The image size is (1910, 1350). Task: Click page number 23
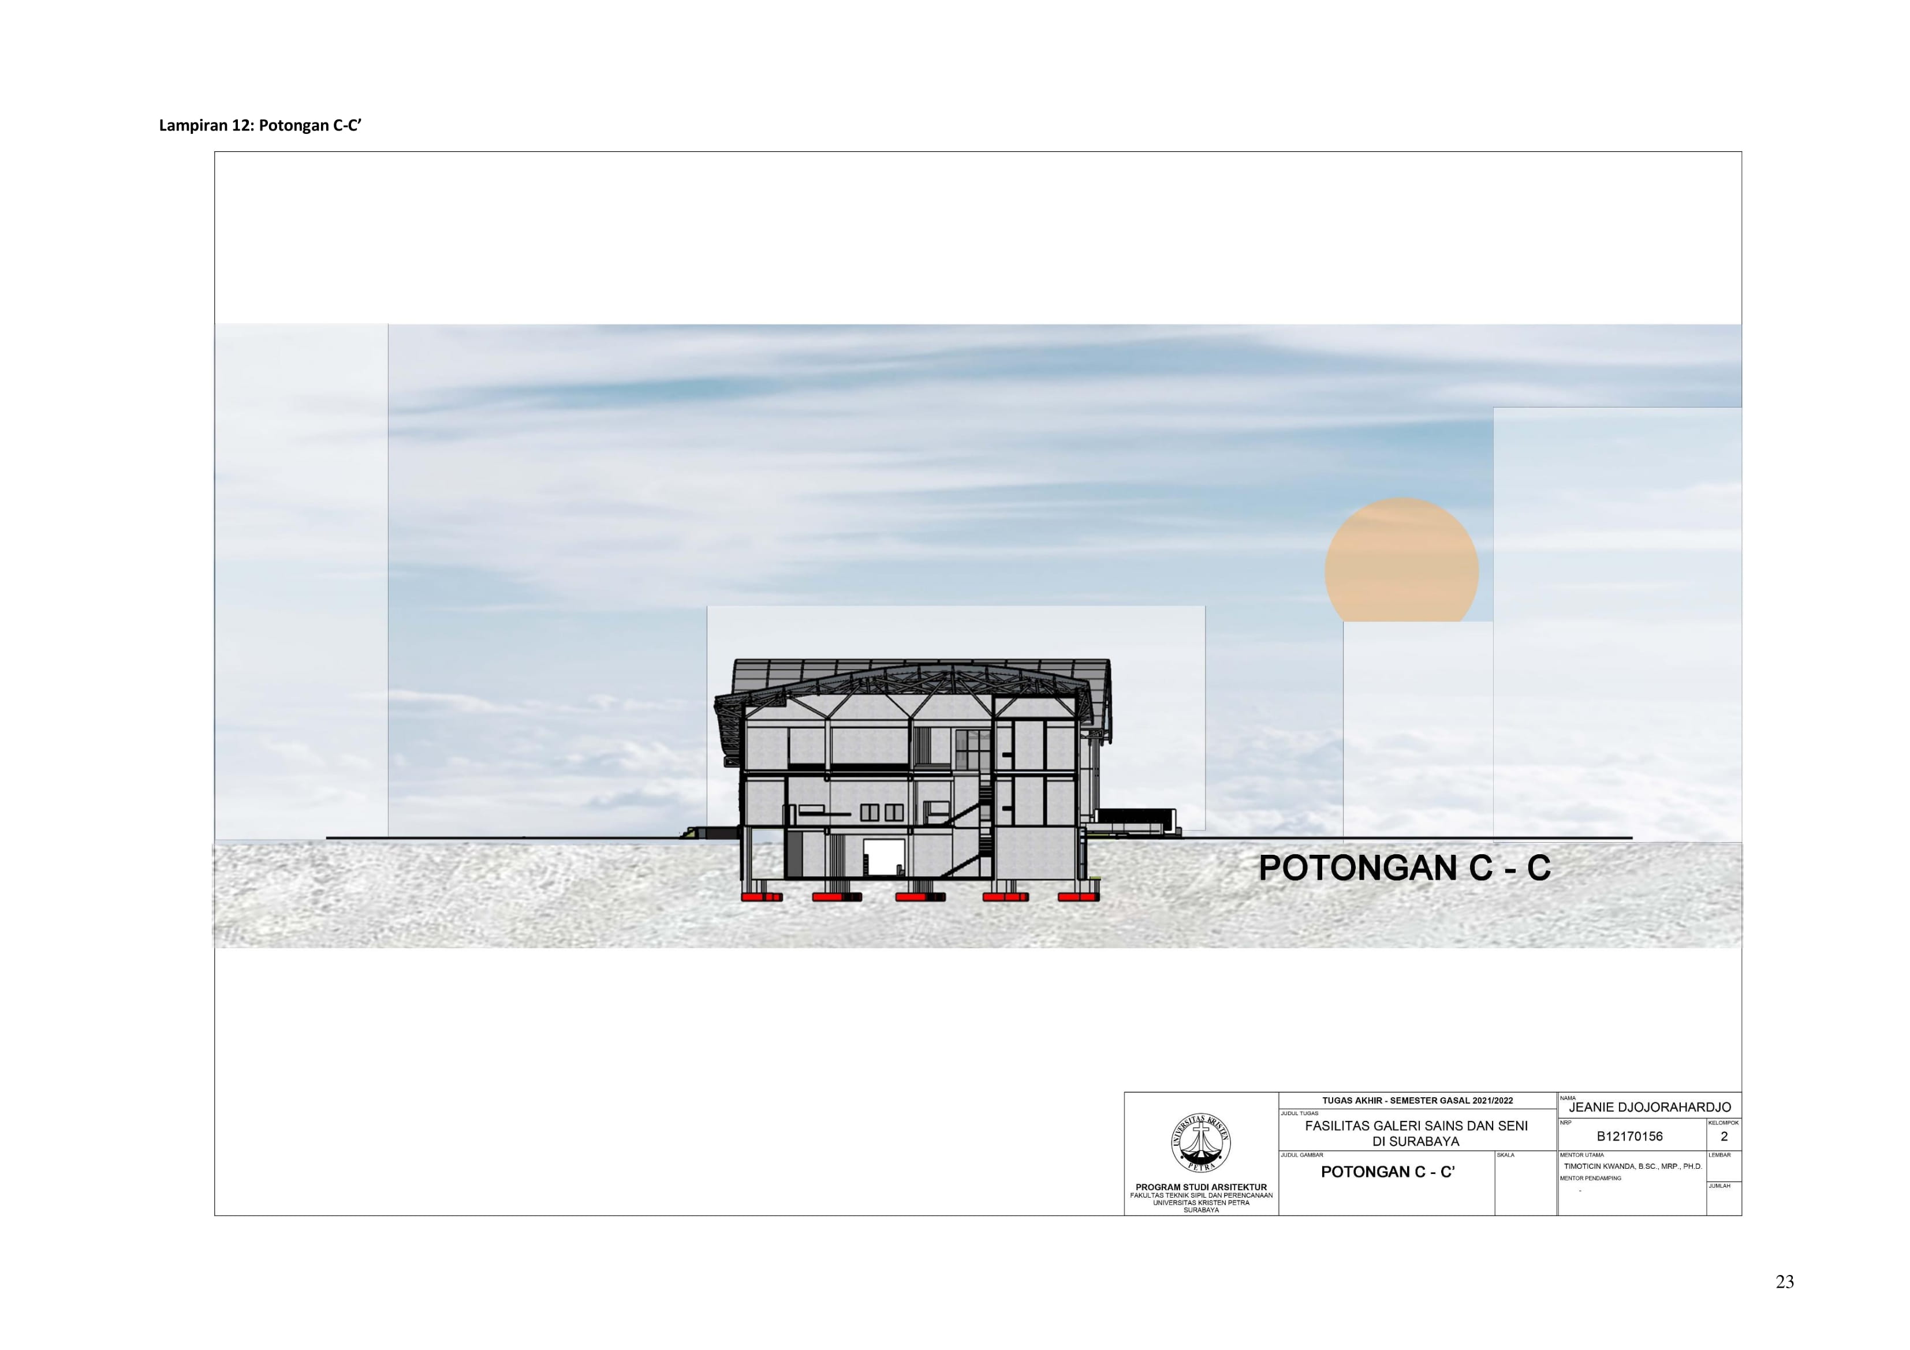[x=1784, y=1282]
